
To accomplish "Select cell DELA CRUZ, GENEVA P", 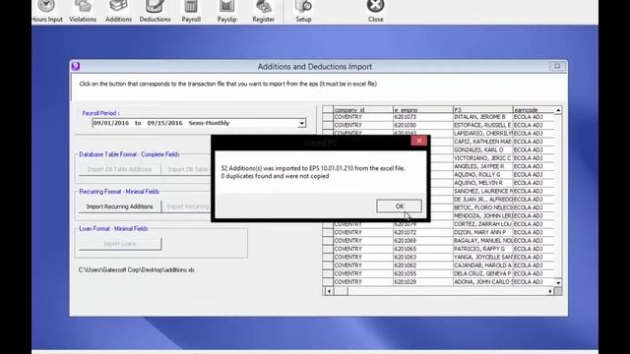I will tap(482, 273).
